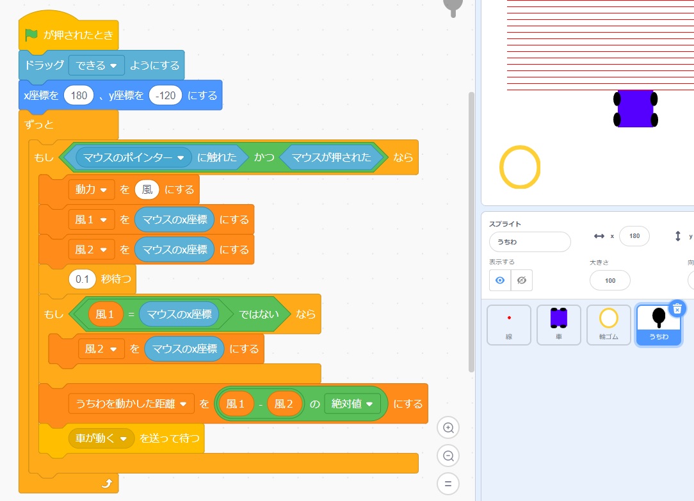Hide the sprite with crossed-eye button
694x501 pixels.
(x=521, y=280)
